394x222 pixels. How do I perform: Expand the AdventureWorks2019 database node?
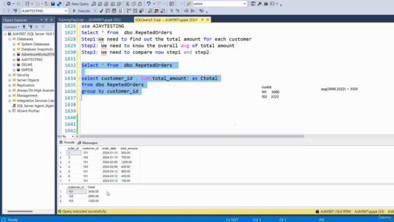14,54
